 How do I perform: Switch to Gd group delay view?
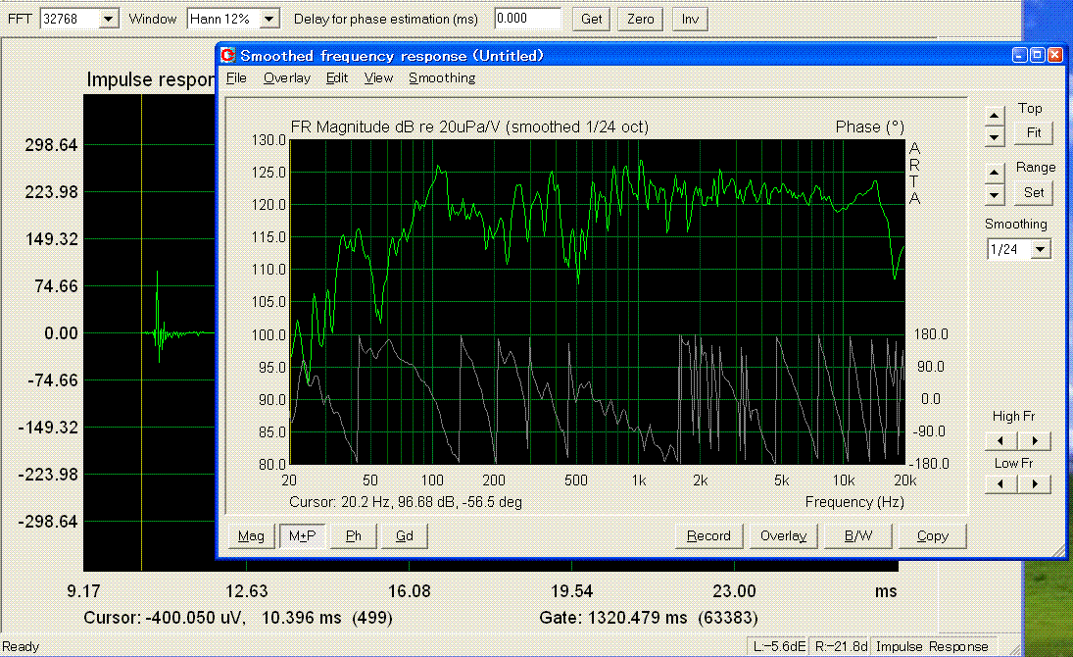coord(405,535)
